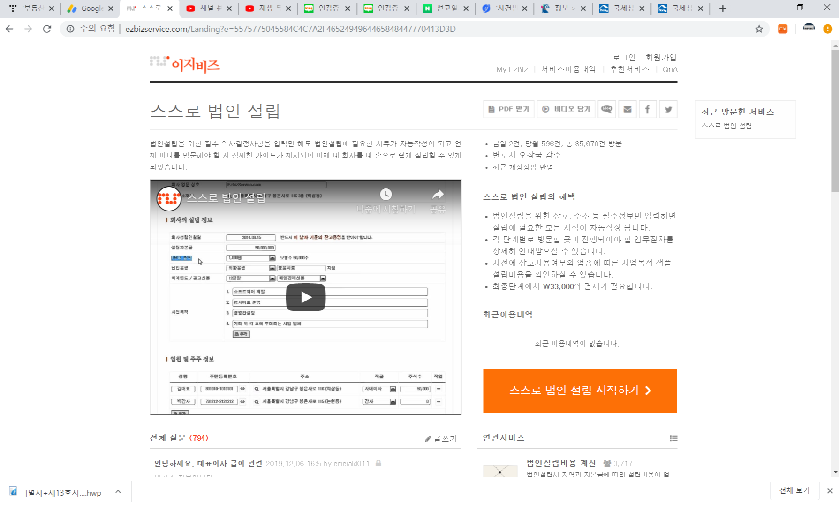The height and width of the screenshot is (505, 839).
Task: Close the downloads bar
Action: coord(830,491)
